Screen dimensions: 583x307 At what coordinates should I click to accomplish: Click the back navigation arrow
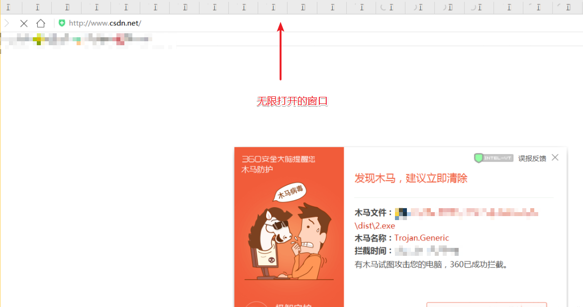tap(7, 23)
